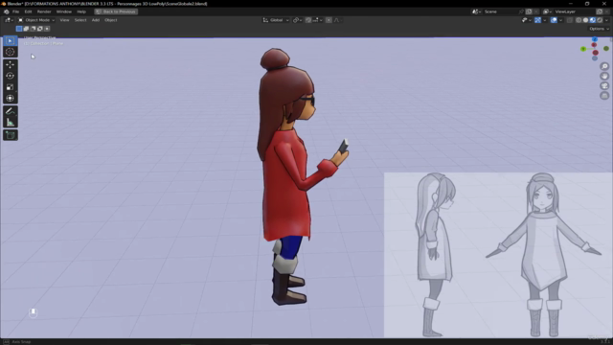Switch to Material Preview shading
This screenshot has height=345, width=613.
[593, 20]
